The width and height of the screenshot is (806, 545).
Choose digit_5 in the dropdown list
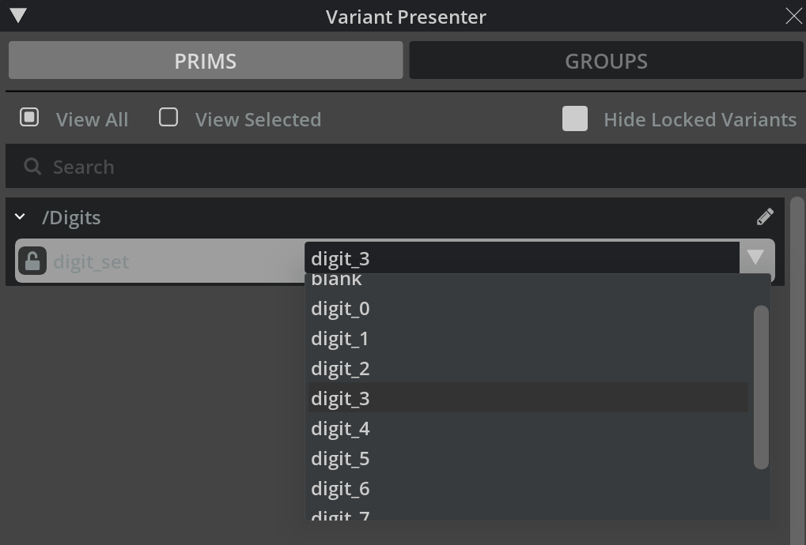click(x=340, y=459)
